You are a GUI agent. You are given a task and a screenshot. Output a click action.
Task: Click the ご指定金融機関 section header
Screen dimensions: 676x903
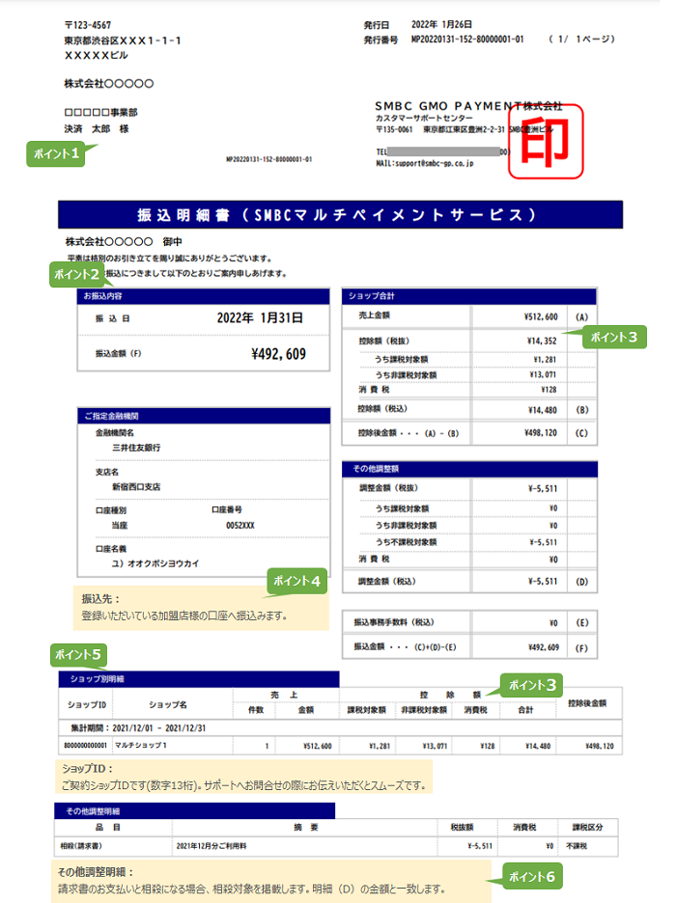[204, 416]
